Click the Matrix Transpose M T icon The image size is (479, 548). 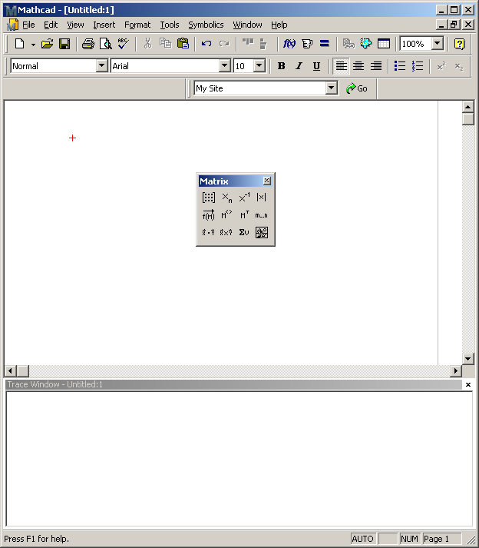(x=244, y=215)
